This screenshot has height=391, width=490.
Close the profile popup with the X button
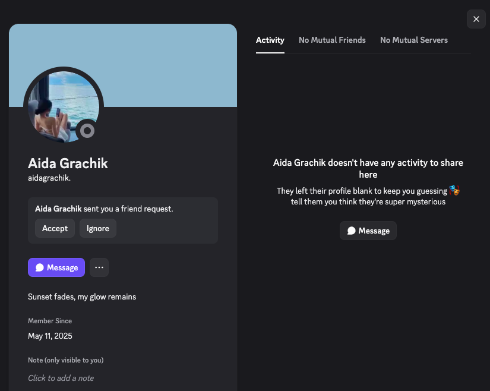[x=476, y=19]
